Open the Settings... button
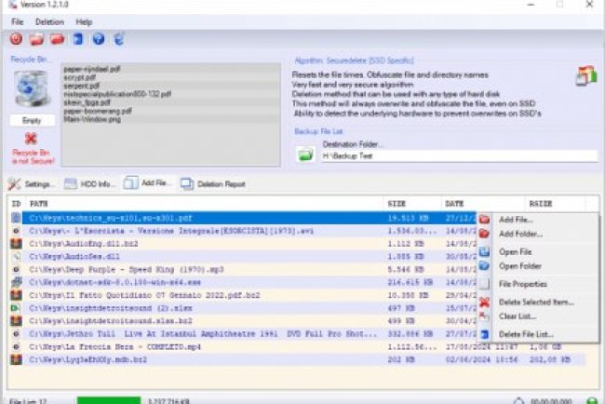 (x=31, y=184)
